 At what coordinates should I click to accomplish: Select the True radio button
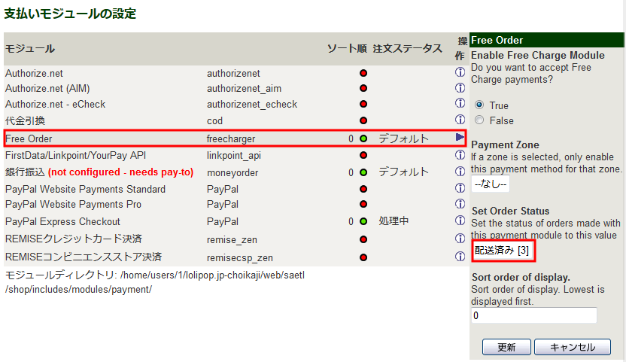click(479, 105)
